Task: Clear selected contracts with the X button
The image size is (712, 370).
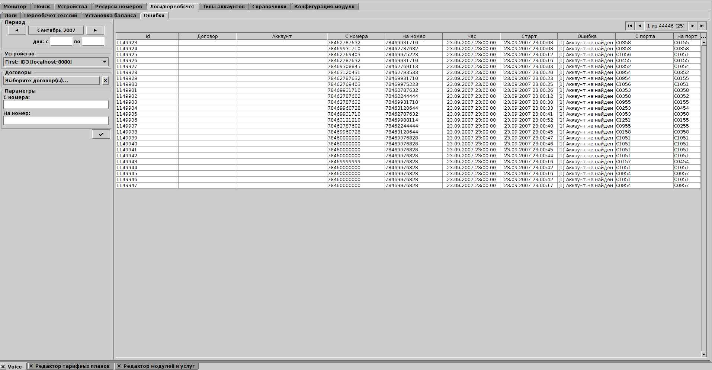Action: point(105,80)
